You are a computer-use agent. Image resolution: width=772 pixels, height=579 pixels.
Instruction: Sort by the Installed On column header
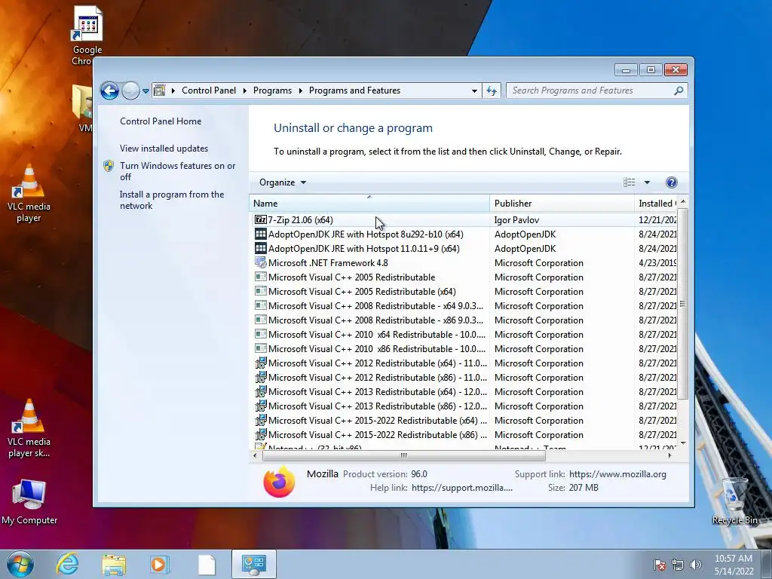(656, 204)
